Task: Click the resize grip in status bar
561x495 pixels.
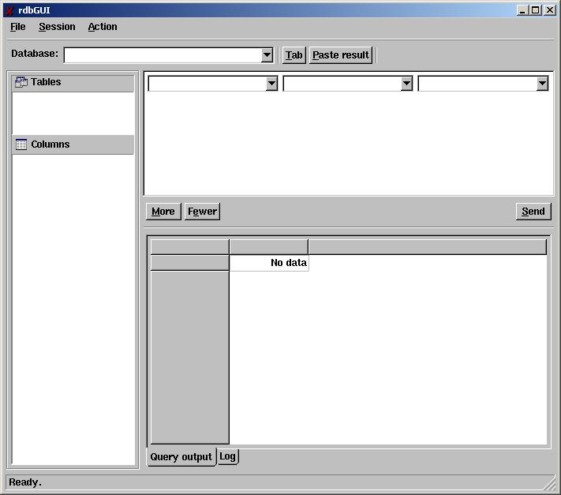Action: click(x=549, y=482)
